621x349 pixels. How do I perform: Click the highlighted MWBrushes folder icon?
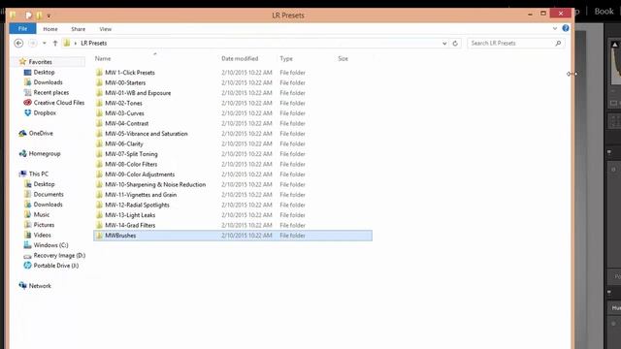point(99,236)
